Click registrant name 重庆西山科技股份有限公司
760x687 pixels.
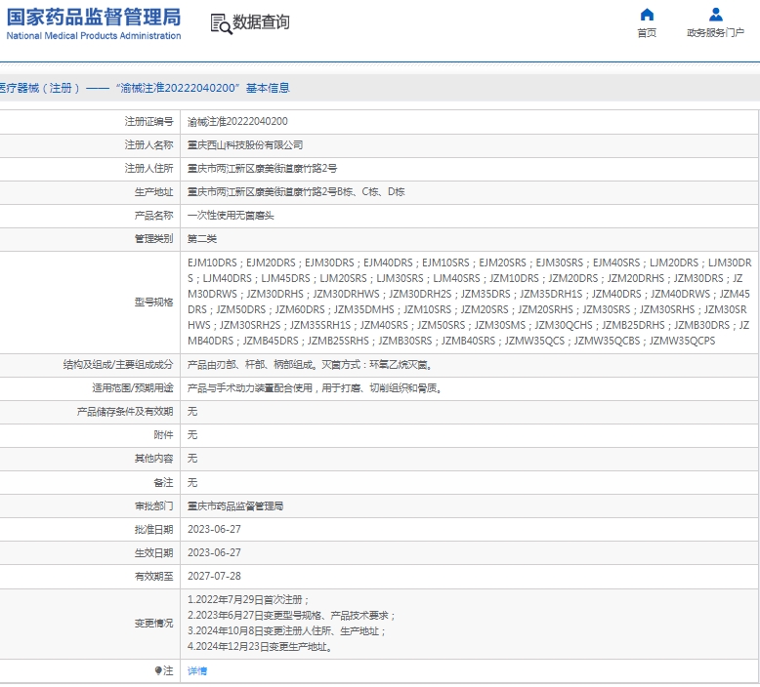pos(245,144)
